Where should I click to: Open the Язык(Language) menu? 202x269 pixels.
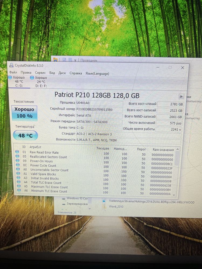point(97,74)
